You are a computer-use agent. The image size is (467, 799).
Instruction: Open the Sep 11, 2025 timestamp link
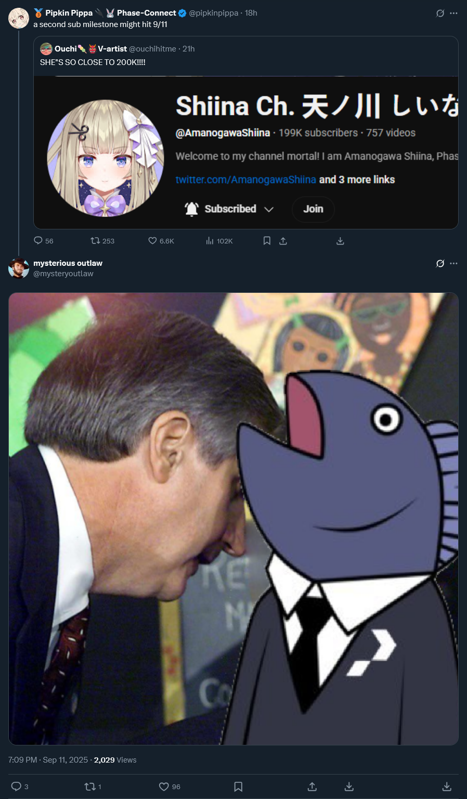click(66, 760)
